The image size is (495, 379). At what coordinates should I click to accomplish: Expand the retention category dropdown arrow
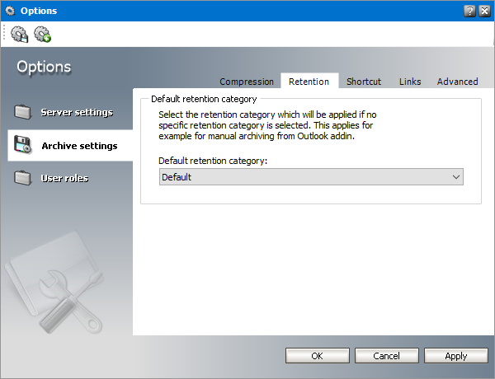pos(456,177)
